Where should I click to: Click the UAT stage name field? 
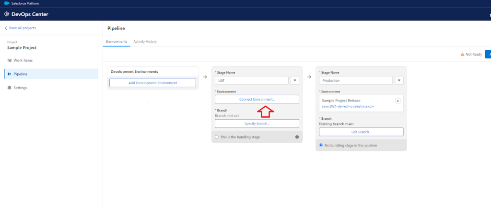coord(251,80)
